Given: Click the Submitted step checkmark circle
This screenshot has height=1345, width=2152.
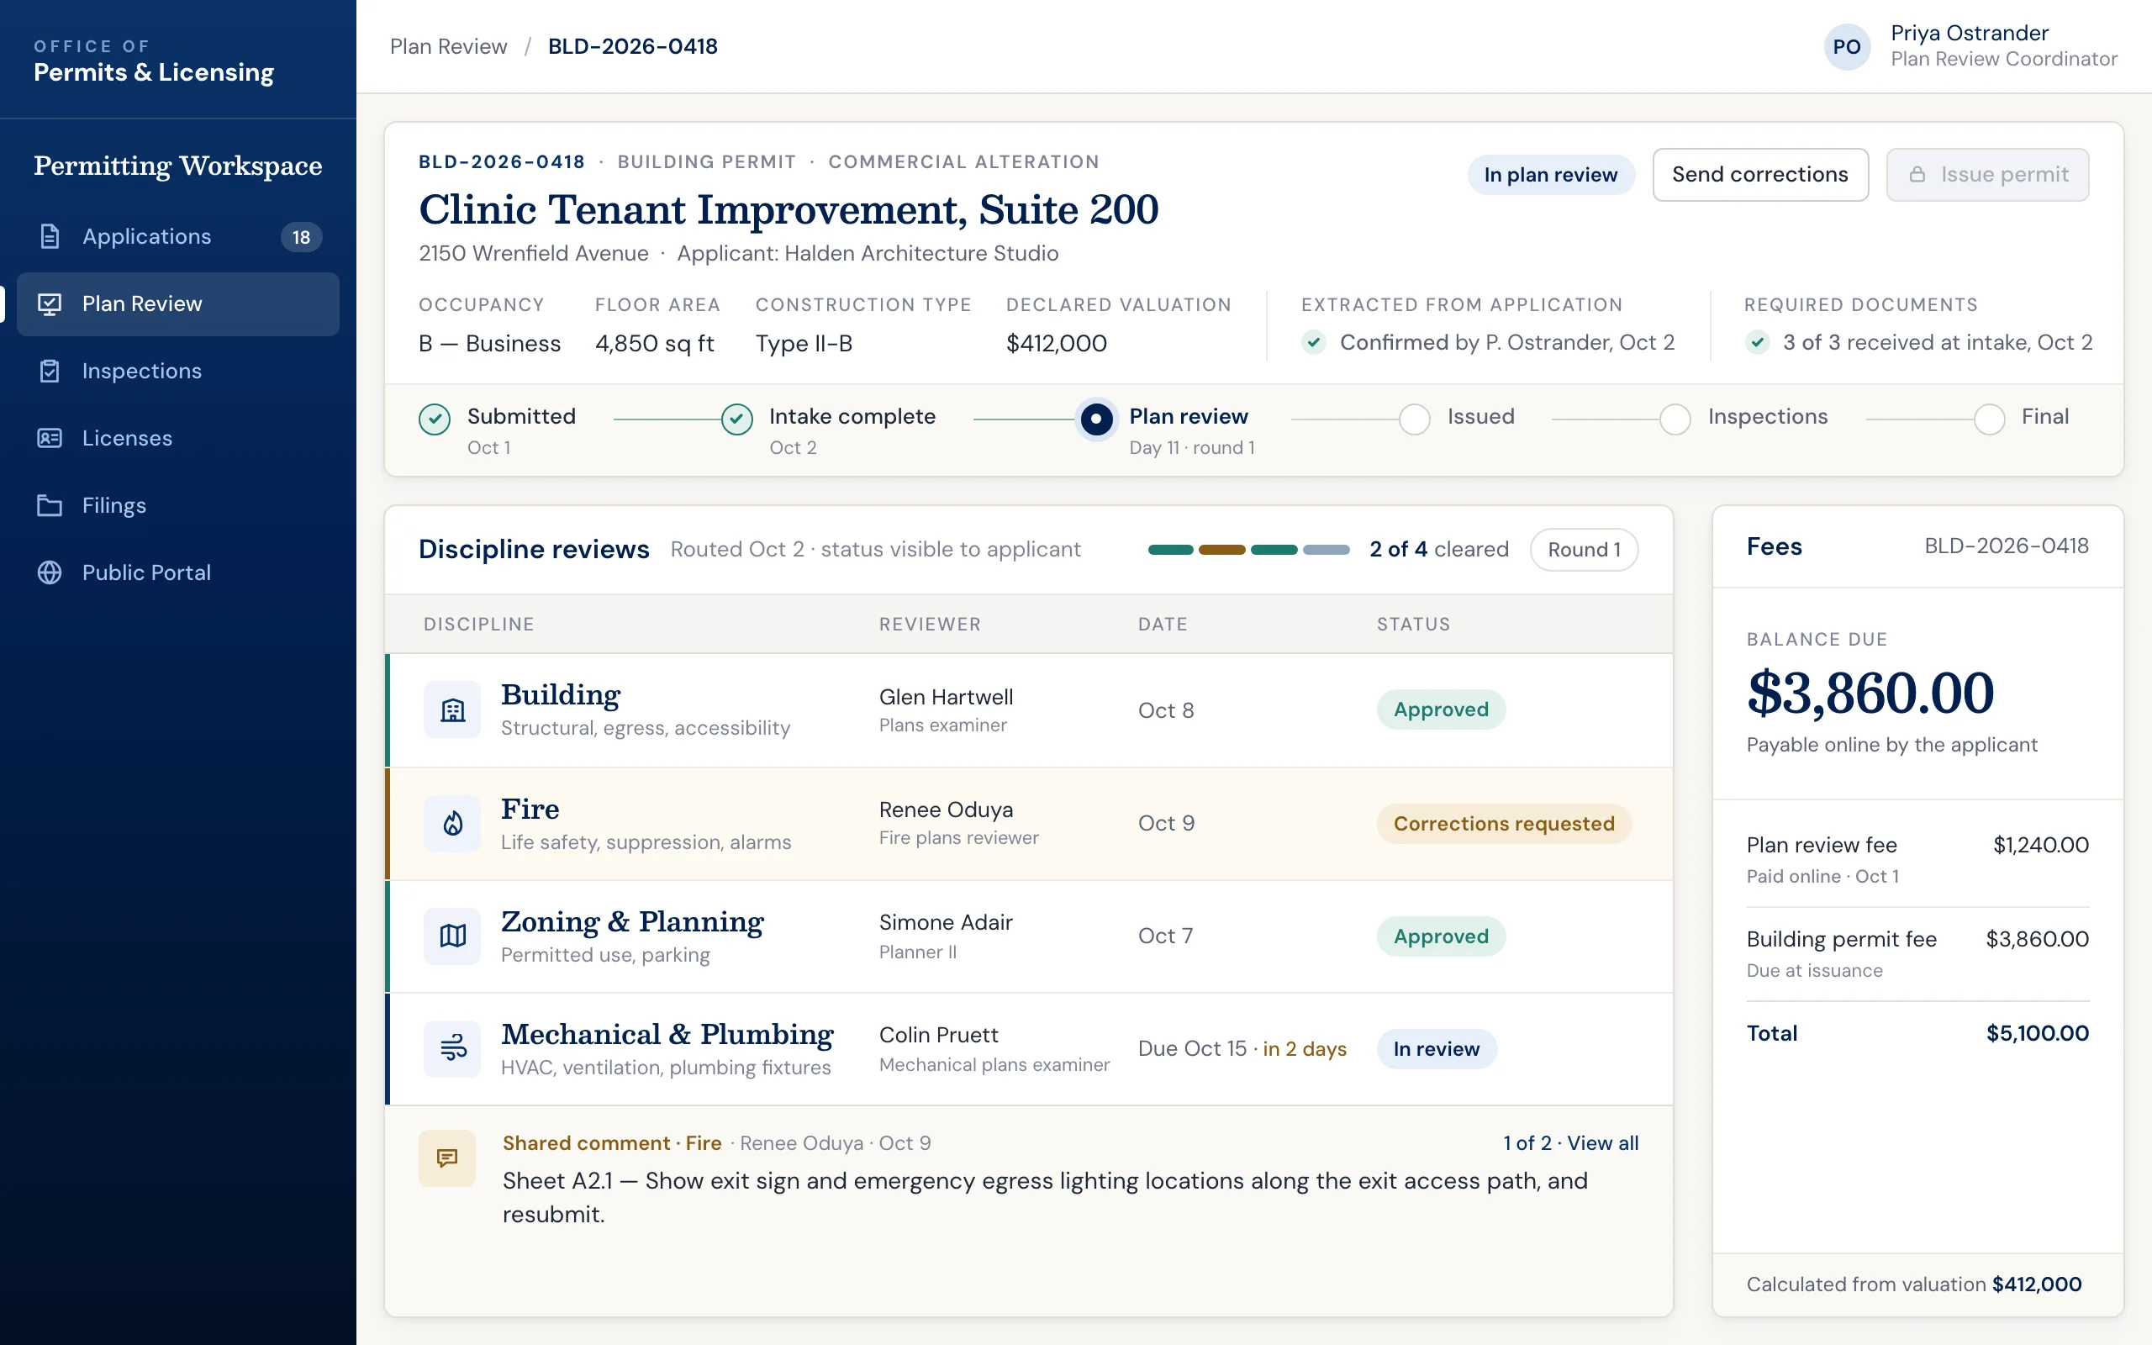Looking at the screenshot, I should (x=435, y=419).
